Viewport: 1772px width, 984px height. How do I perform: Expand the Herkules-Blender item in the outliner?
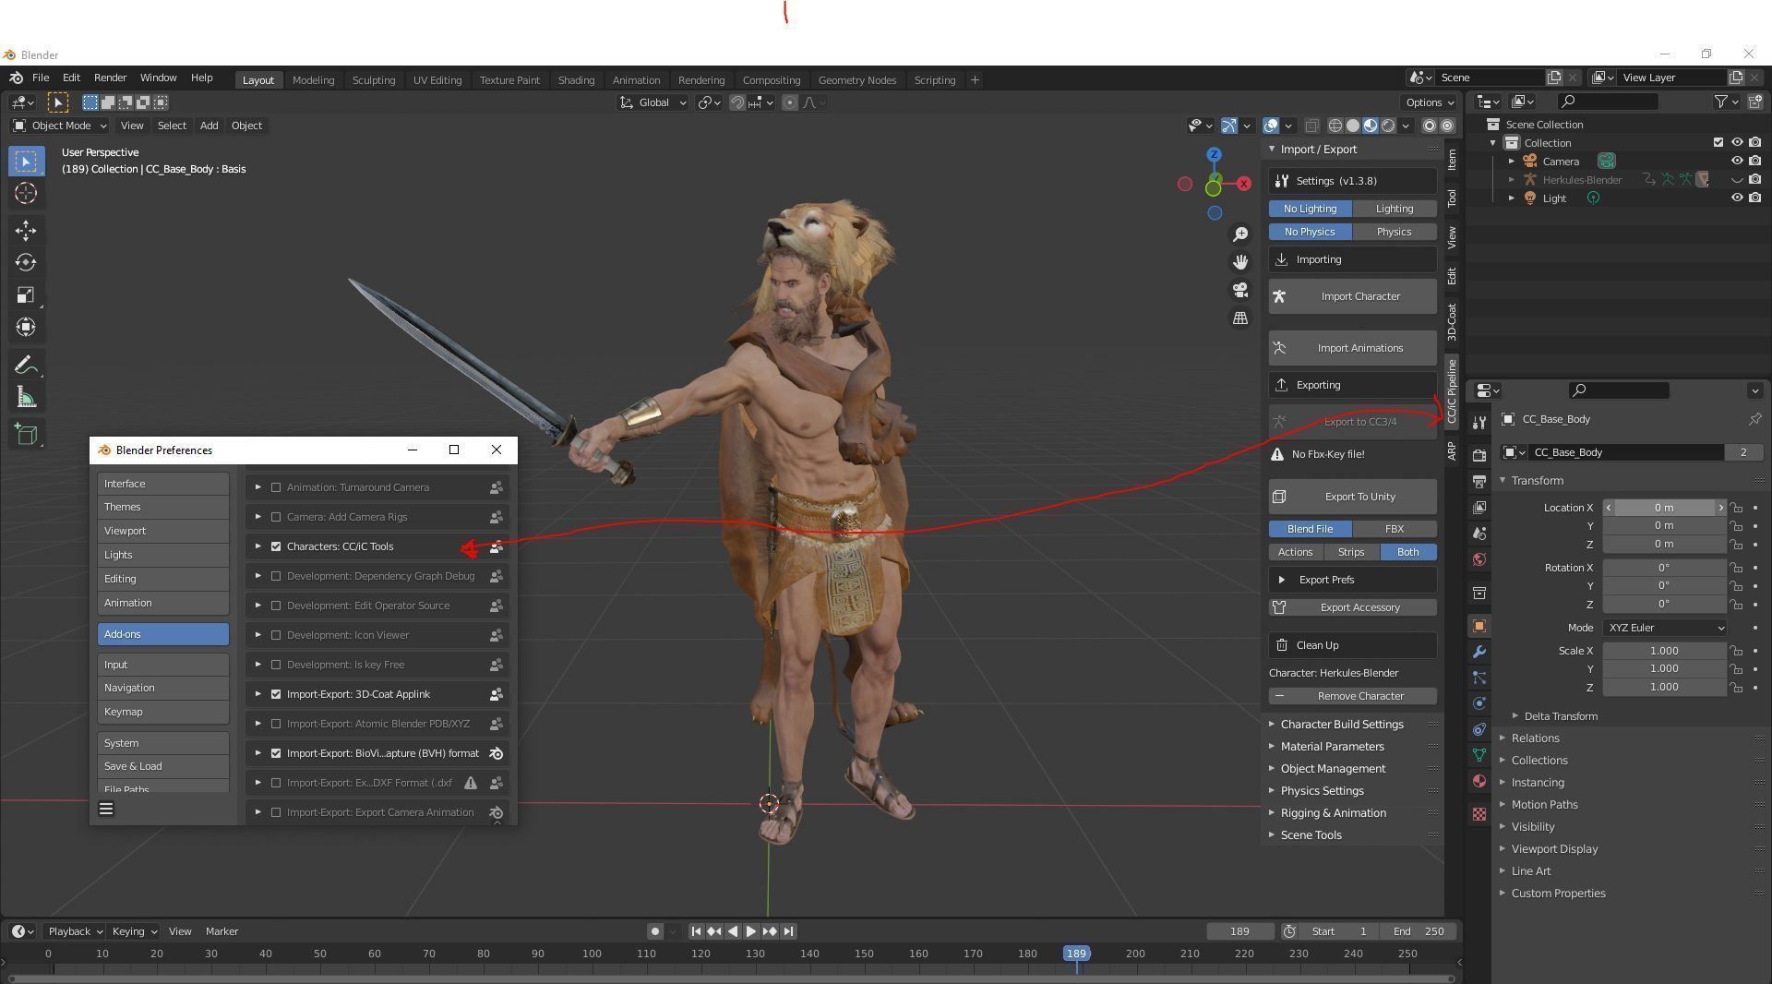[1511, 179]
